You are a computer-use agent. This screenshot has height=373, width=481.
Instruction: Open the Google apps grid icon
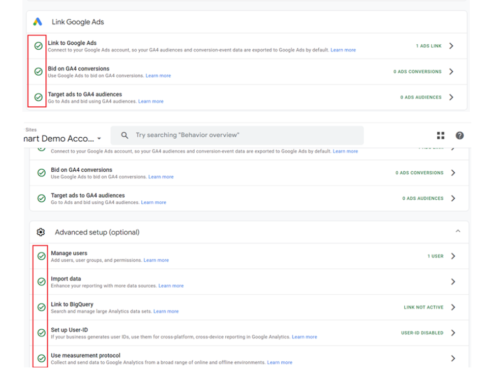tap(440, 135)
